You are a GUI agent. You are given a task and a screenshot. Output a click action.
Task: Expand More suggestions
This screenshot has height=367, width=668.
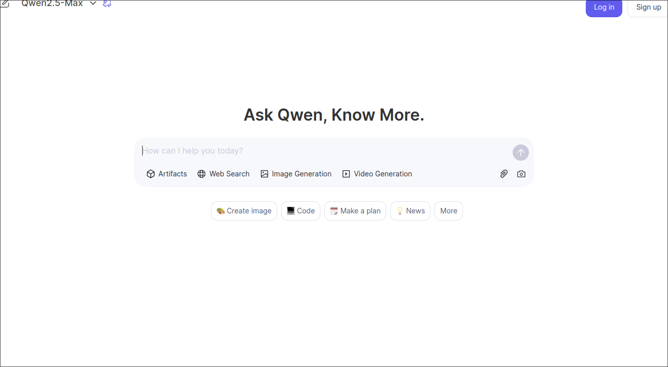[449, 211]
